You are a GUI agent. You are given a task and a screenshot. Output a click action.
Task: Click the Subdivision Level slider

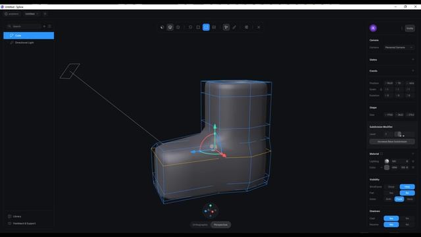pyautogui.click(x=405, y=134)
